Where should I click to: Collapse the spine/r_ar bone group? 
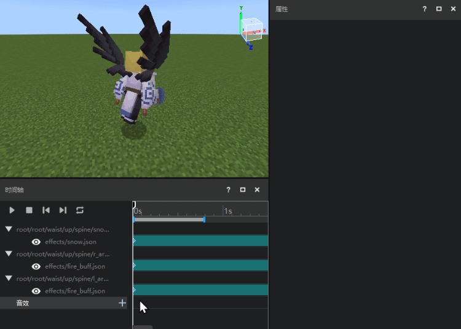point(9,253)
